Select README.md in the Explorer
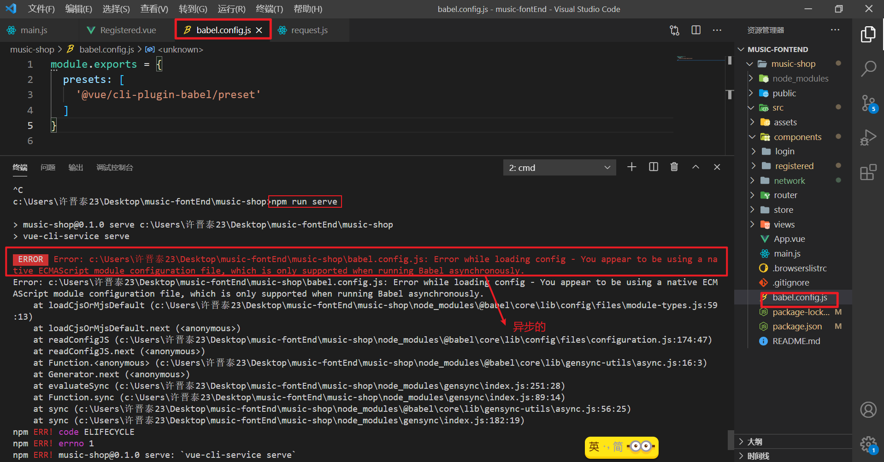This screenshot has height=462, width=884. pyautogui.click(x=796, y=341)
